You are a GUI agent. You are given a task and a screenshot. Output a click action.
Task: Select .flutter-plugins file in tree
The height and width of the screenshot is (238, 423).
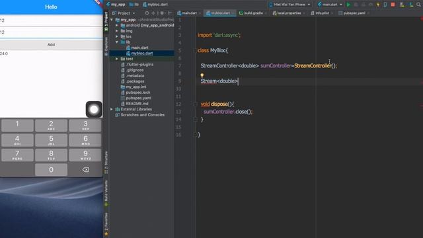pyautogui.click(x=139, y=65)
